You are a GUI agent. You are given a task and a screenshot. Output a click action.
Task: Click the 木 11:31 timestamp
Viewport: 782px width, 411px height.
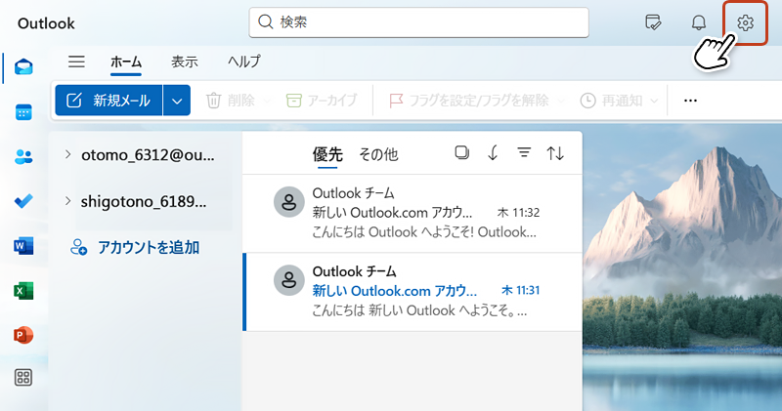coord(520,291)
